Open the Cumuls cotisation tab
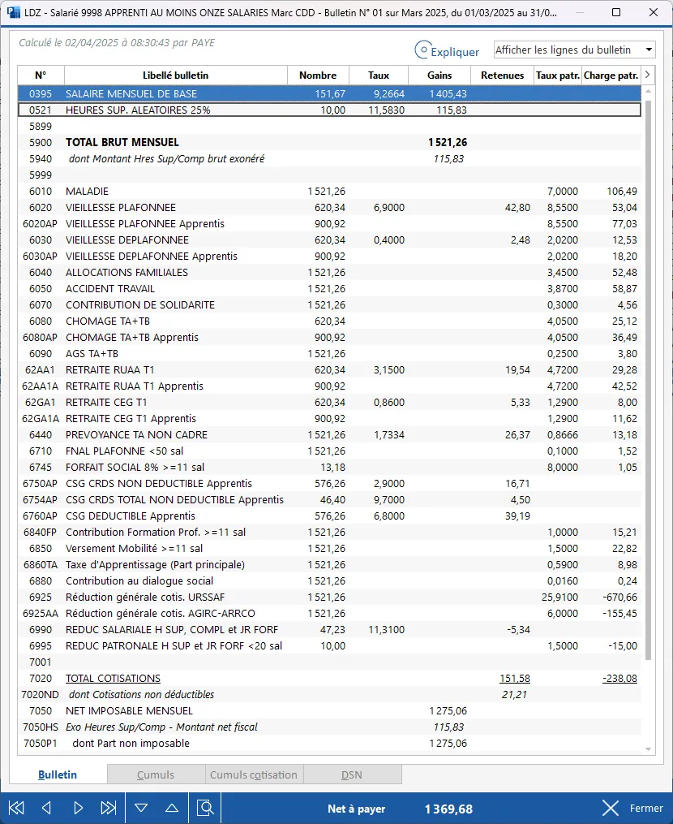 (254, 774)
